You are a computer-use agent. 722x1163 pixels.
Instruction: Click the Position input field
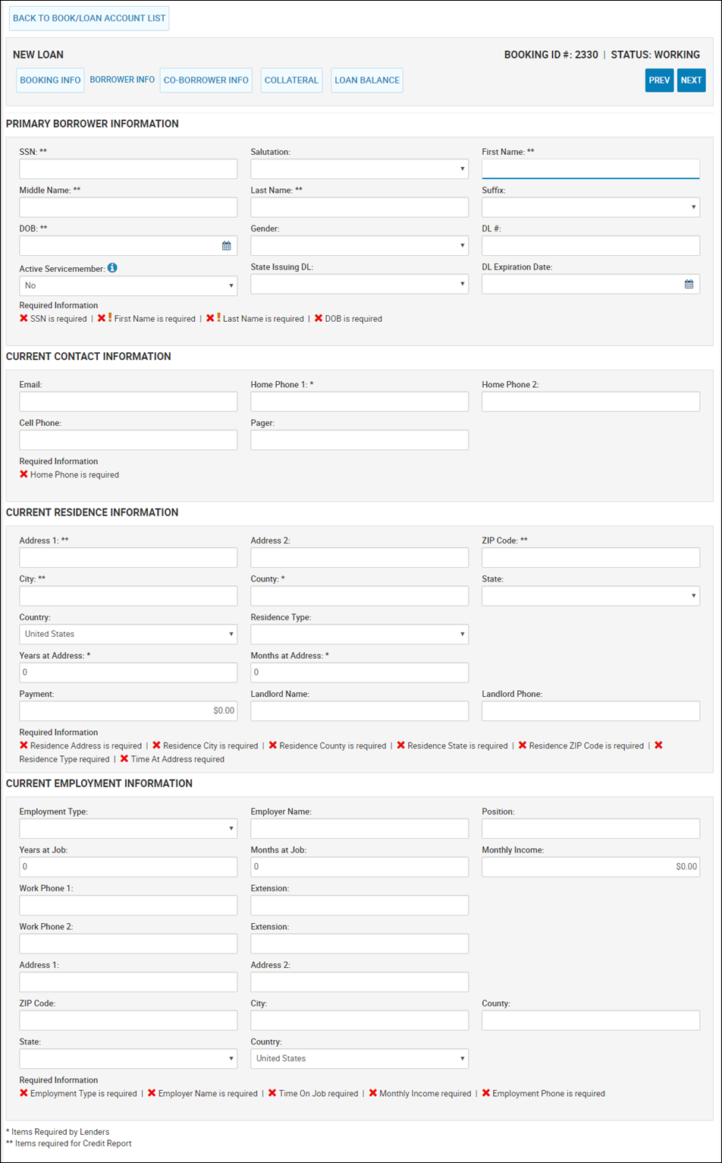click(591, 829)
